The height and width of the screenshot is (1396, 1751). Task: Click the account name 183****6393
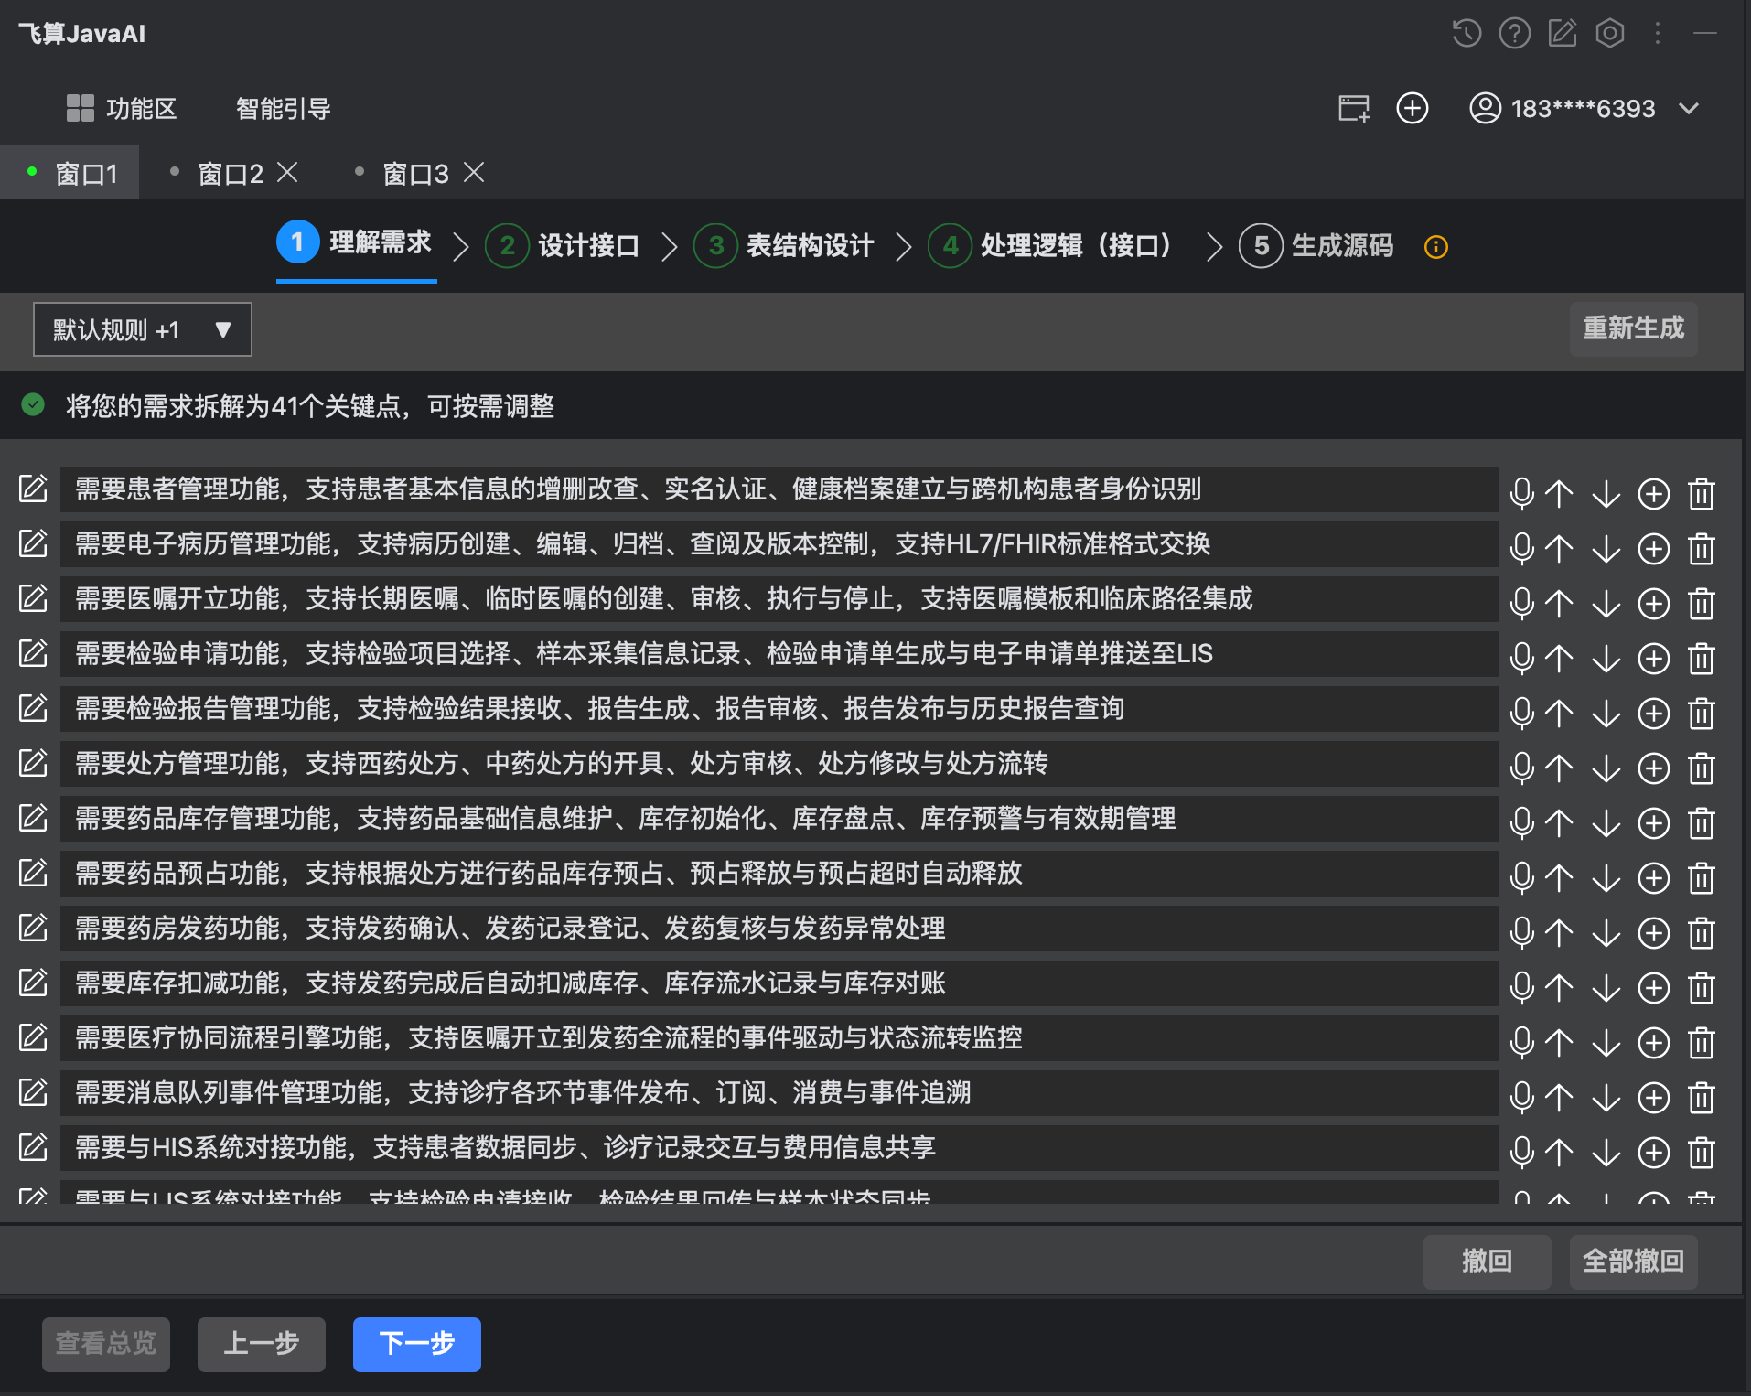[1584, 109]
